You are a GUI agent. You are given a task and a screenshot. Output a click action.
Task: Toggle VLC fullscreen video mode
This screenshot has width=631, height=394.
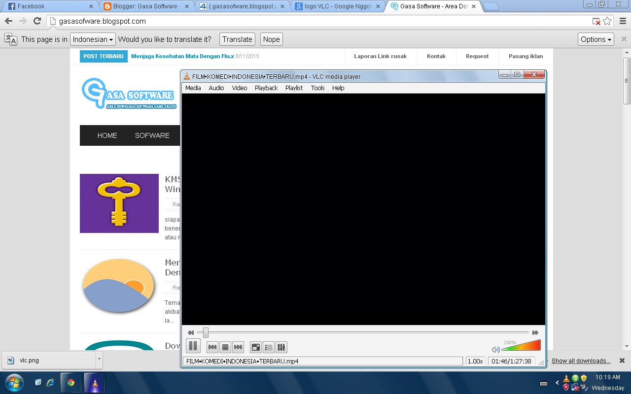pyautogui.click(x=256, y=347)
